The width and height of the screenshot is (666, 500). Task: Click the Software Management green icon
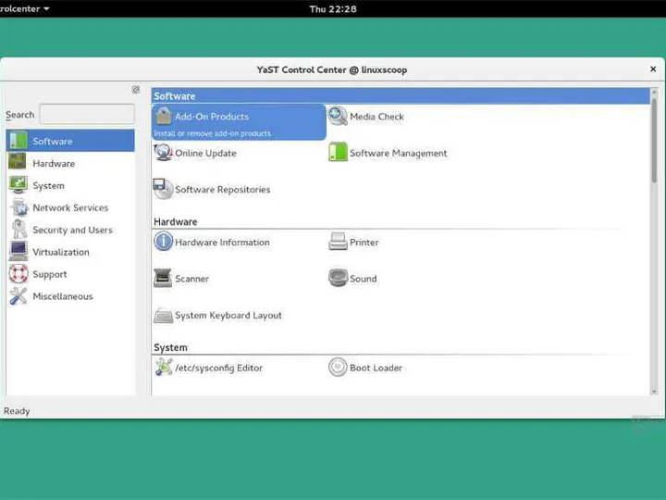coord(338,152)
